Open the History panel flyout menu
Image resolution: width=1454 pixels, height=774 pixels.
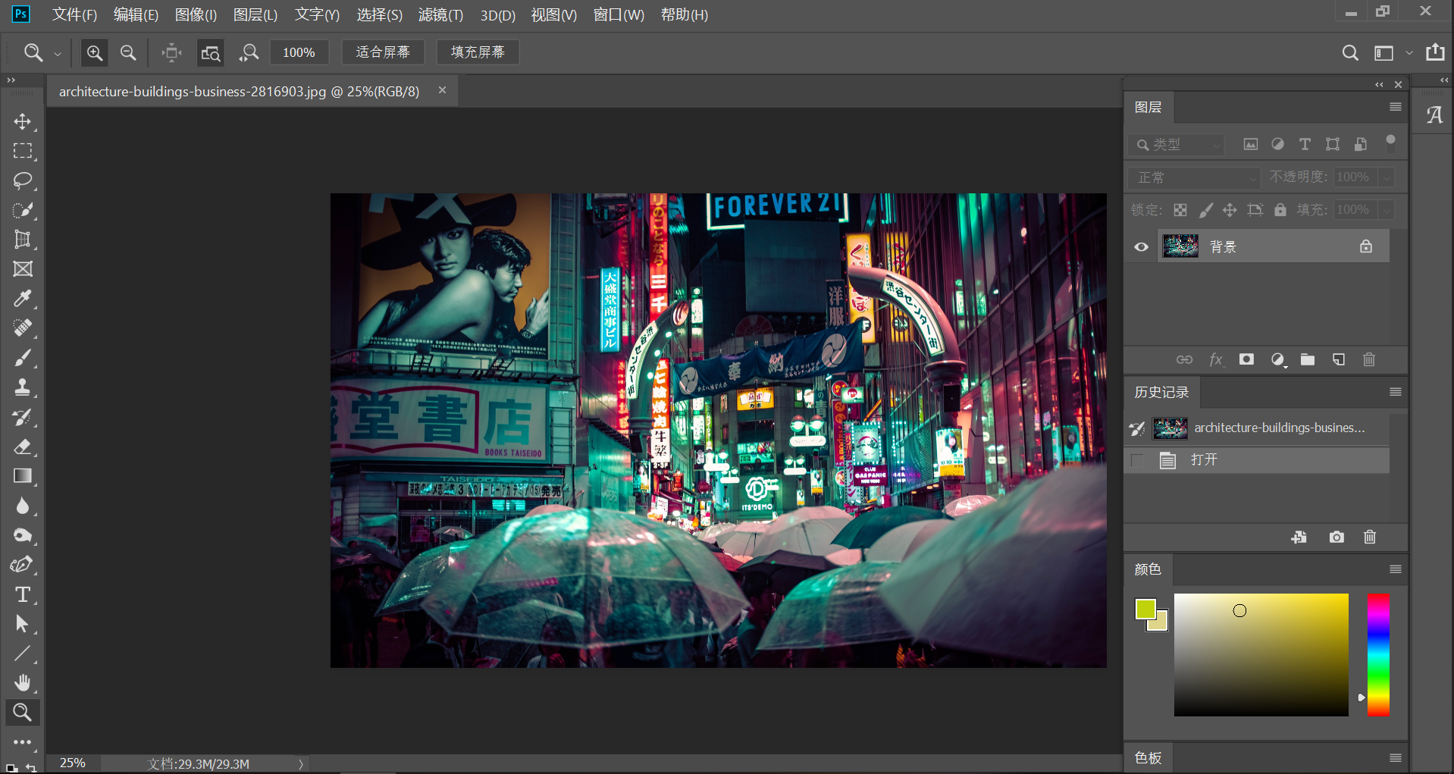click(x=1396, y=392)
